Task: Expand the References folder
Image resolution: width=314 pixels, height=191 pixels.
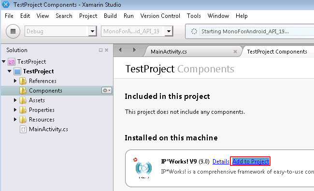Action: (x=15, y=81)
